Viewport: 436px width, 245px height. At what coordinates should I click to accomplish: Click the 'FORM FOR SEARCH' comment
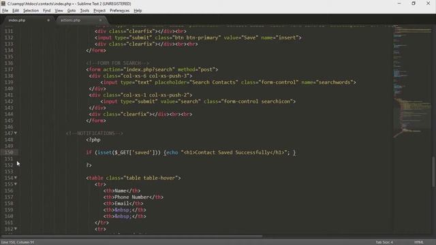click(x=119, y=63)
